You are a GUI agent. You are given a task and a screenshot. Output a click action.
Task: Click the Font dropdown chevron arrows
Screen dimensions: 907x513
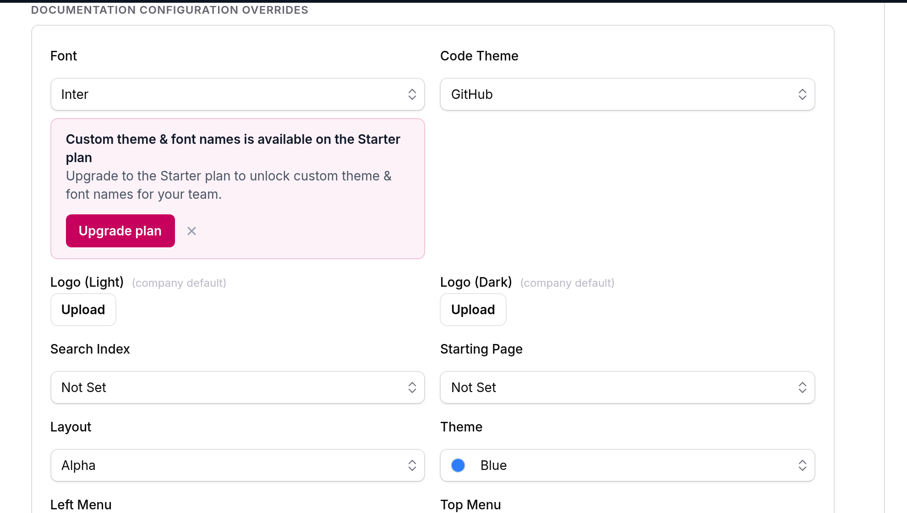(412, 94)
